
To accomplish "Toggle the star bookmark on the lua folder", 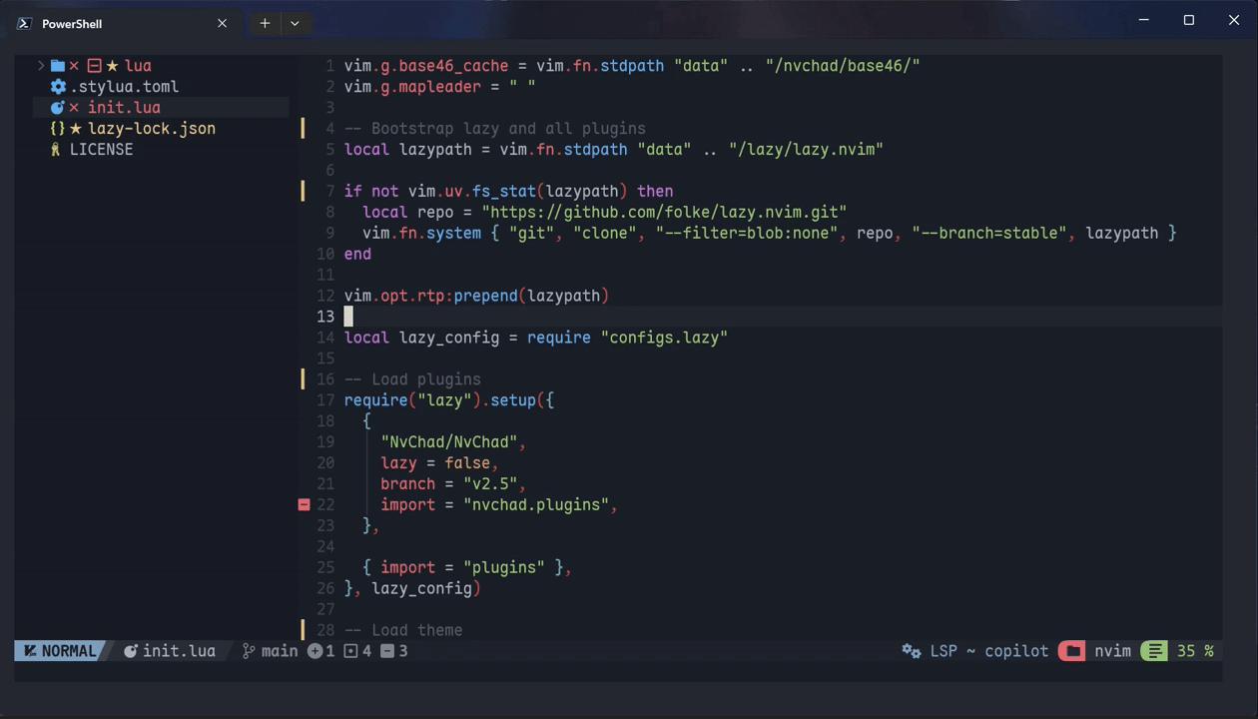I will point(113,65).
